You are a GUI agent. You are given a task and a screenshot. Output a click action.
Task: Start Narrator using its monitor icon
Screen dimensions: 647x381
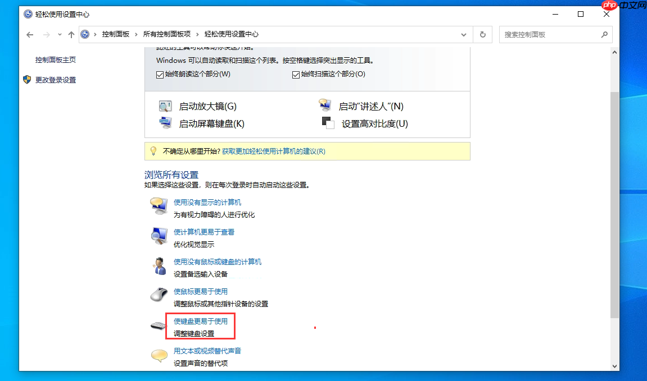coord(325,104)
